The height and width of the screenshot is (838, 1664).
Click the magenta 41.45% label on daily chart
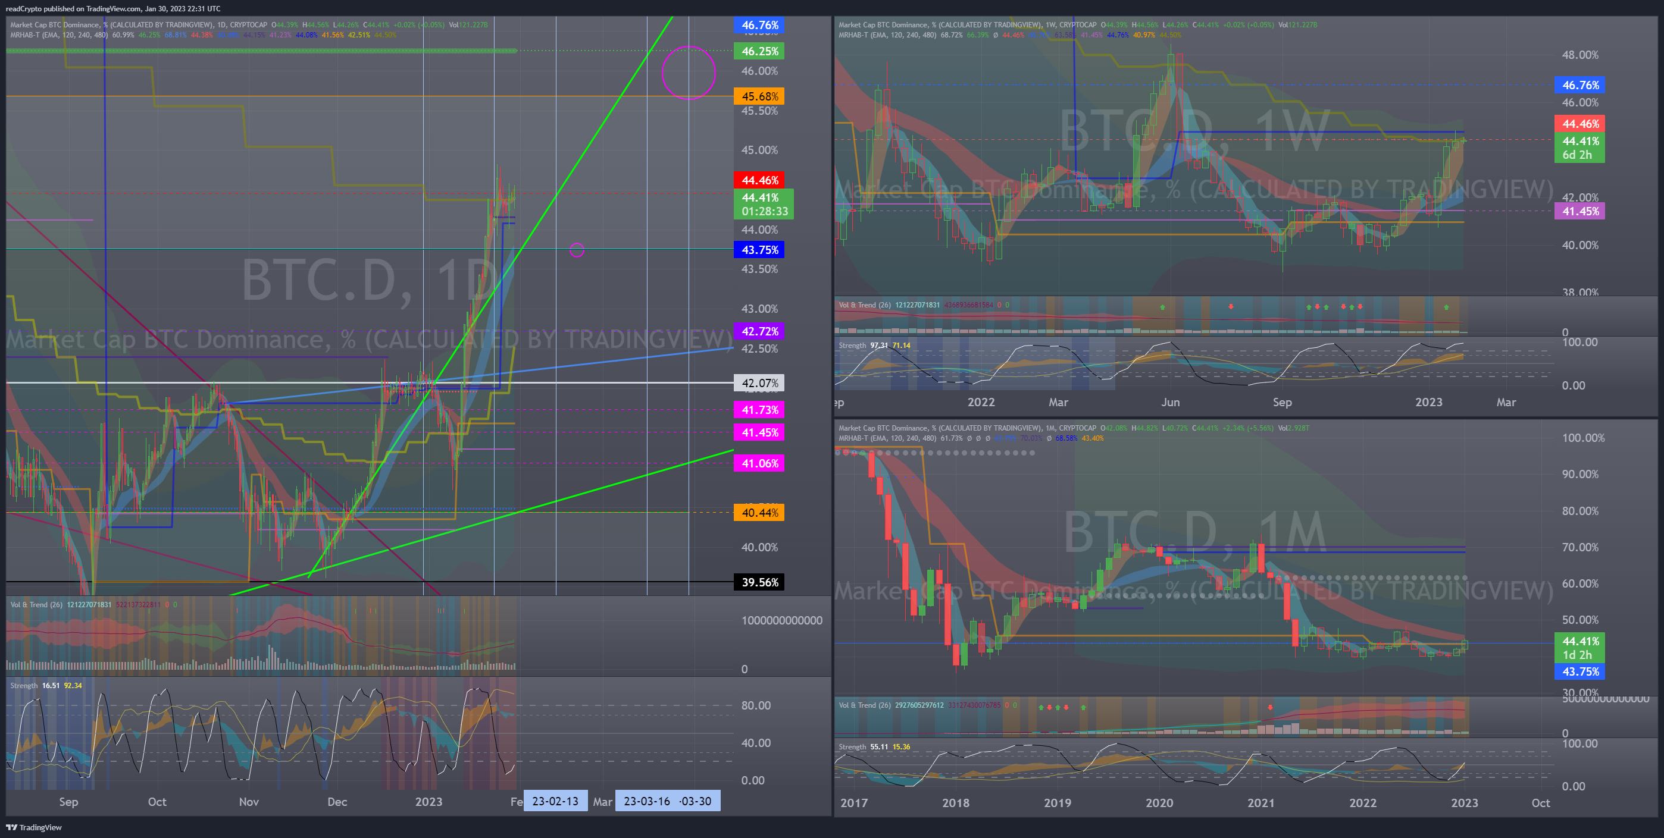[759, 432]
